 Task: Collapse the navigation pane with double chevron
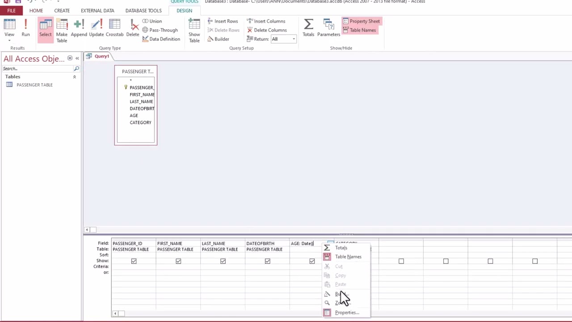(x=77, y=59)
